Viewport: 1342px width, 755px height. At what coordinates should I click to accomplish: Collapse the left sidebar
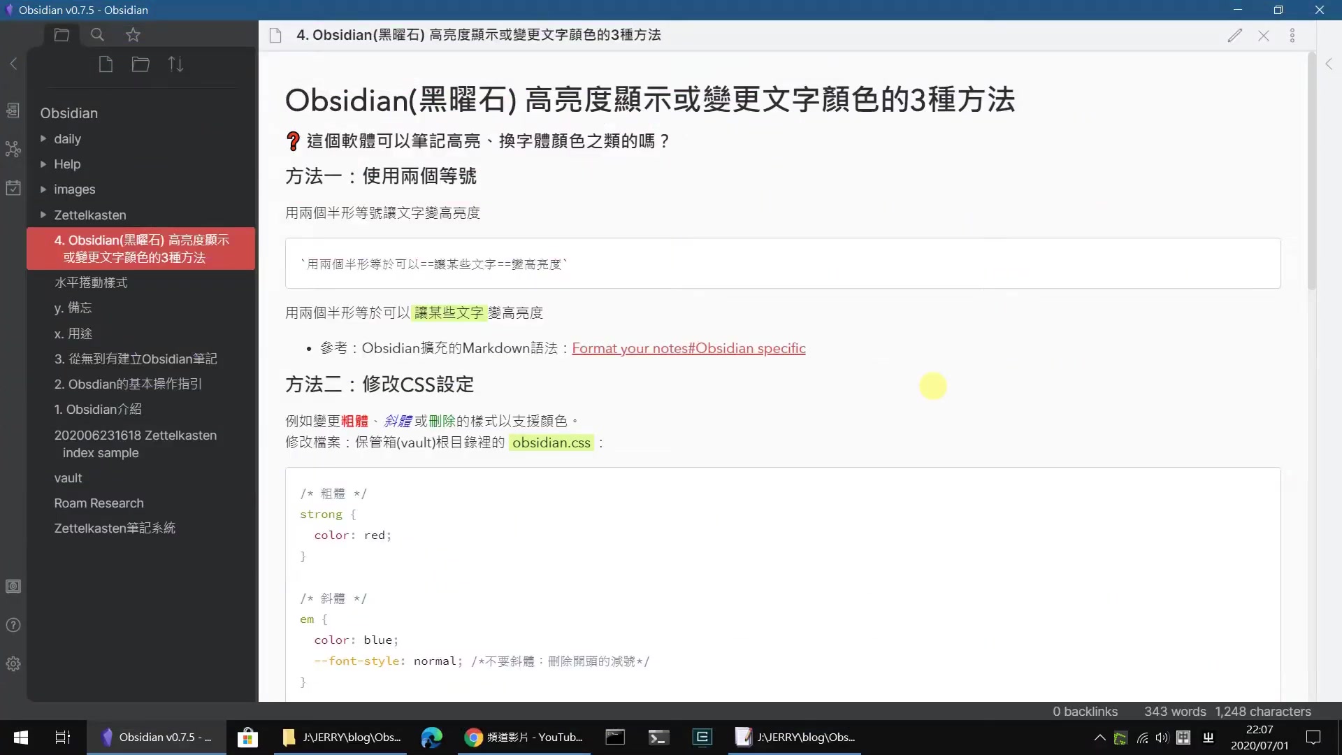pos(13,64)
